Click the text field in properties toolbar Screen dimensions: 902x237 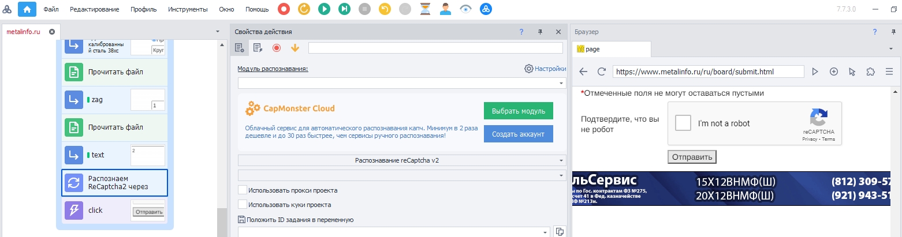[435, 48]
